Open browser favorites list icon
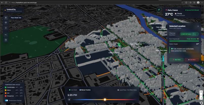The height and width of the screenshot is (105, 204). point(190,3)
